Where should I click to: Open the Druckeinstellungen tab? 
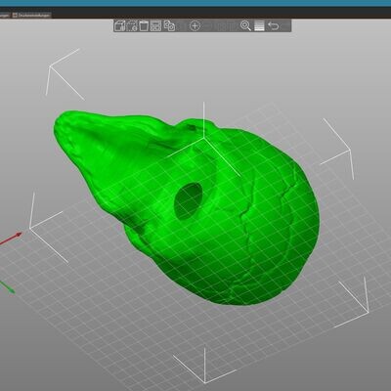(31, 15)
